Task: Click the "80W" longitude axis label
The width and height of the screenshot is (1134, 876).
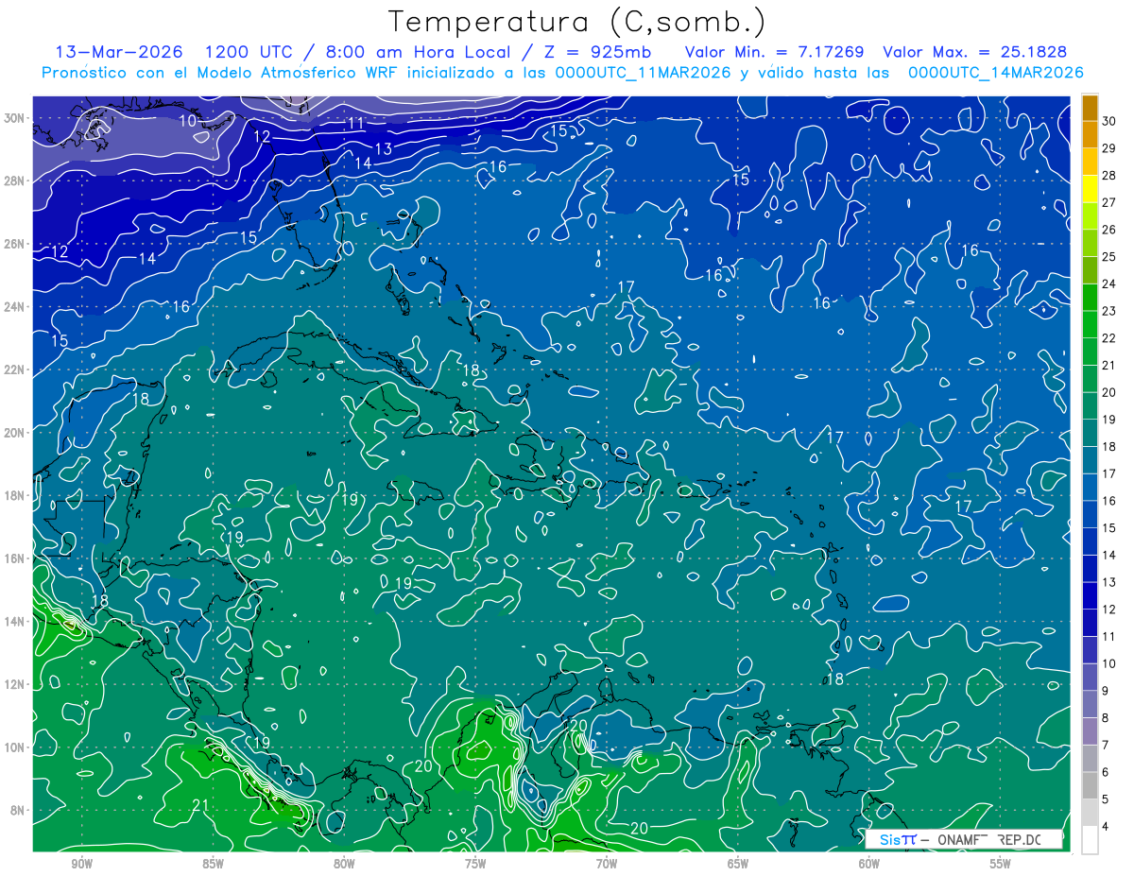Action: pos(344,865)
